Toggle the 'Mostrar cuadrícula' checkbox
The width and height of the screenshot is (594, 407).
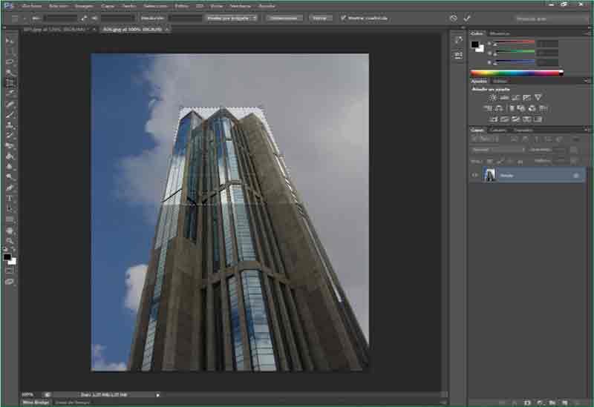coord(343,17)
